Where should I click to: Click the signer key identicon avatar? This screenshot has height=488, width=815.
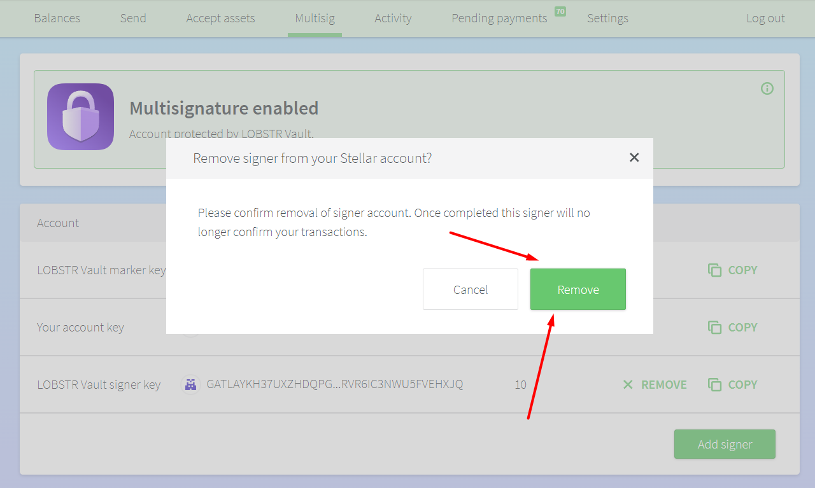pyautogui.click(x=190, y=384)
